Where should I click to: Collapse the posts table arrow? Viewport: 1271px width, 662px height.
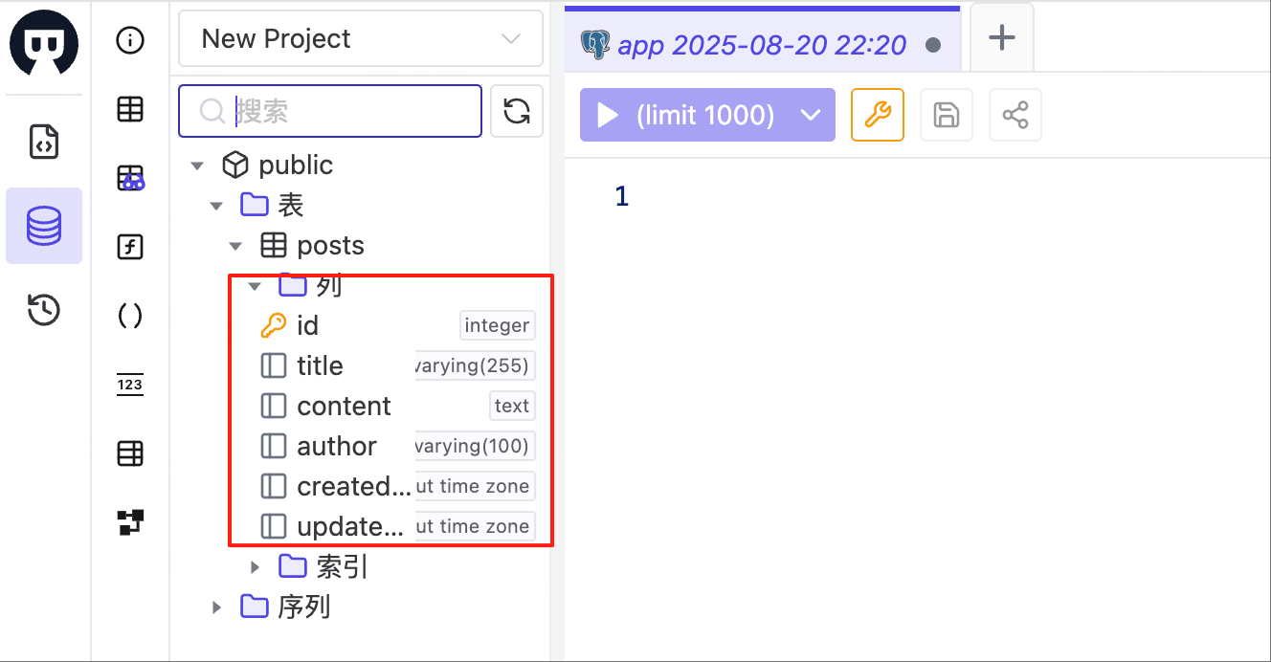[235, 246]
